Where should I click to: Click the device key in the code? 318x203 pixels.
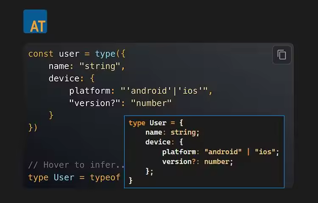tap(64, 79)
